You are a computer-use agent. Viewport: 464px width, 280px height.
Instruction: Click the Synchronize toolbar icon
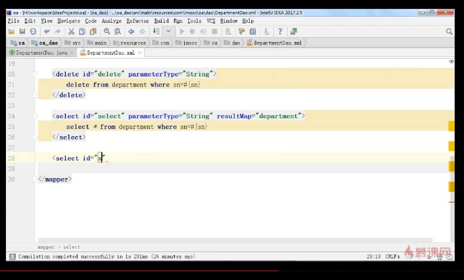coord(33,32)
